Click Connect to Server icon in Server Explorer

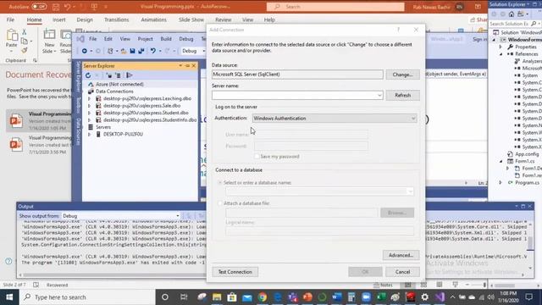click(x=119, y=75)
